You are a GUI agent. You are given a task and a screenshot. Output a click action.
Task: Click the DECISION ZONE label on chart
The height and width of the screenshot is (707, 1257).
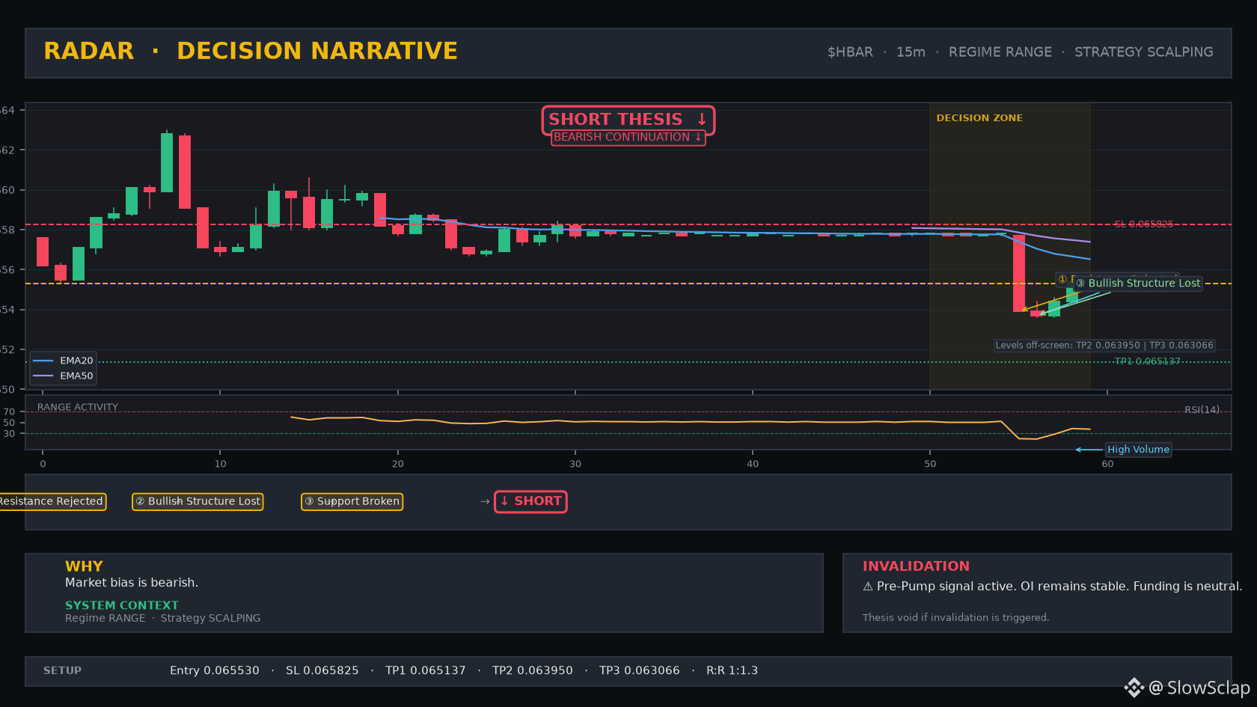coord(979,118)
